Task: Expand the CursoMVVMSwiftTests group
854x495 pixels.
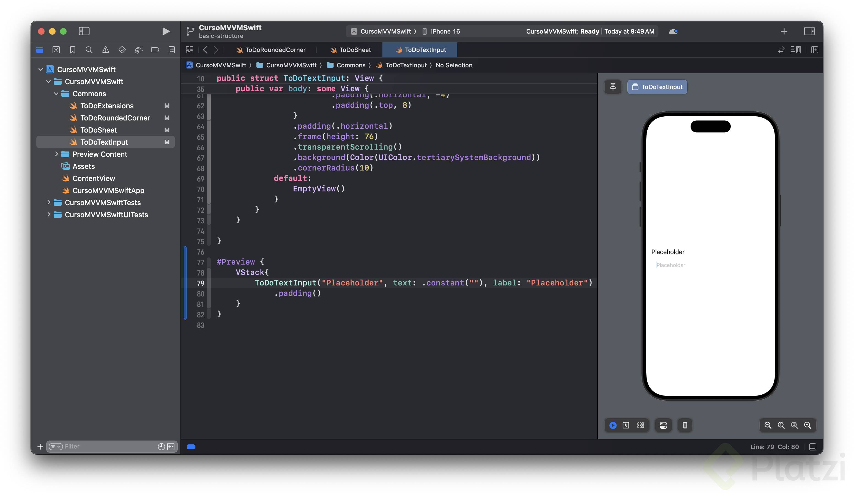Action: [x=48, y=203]
